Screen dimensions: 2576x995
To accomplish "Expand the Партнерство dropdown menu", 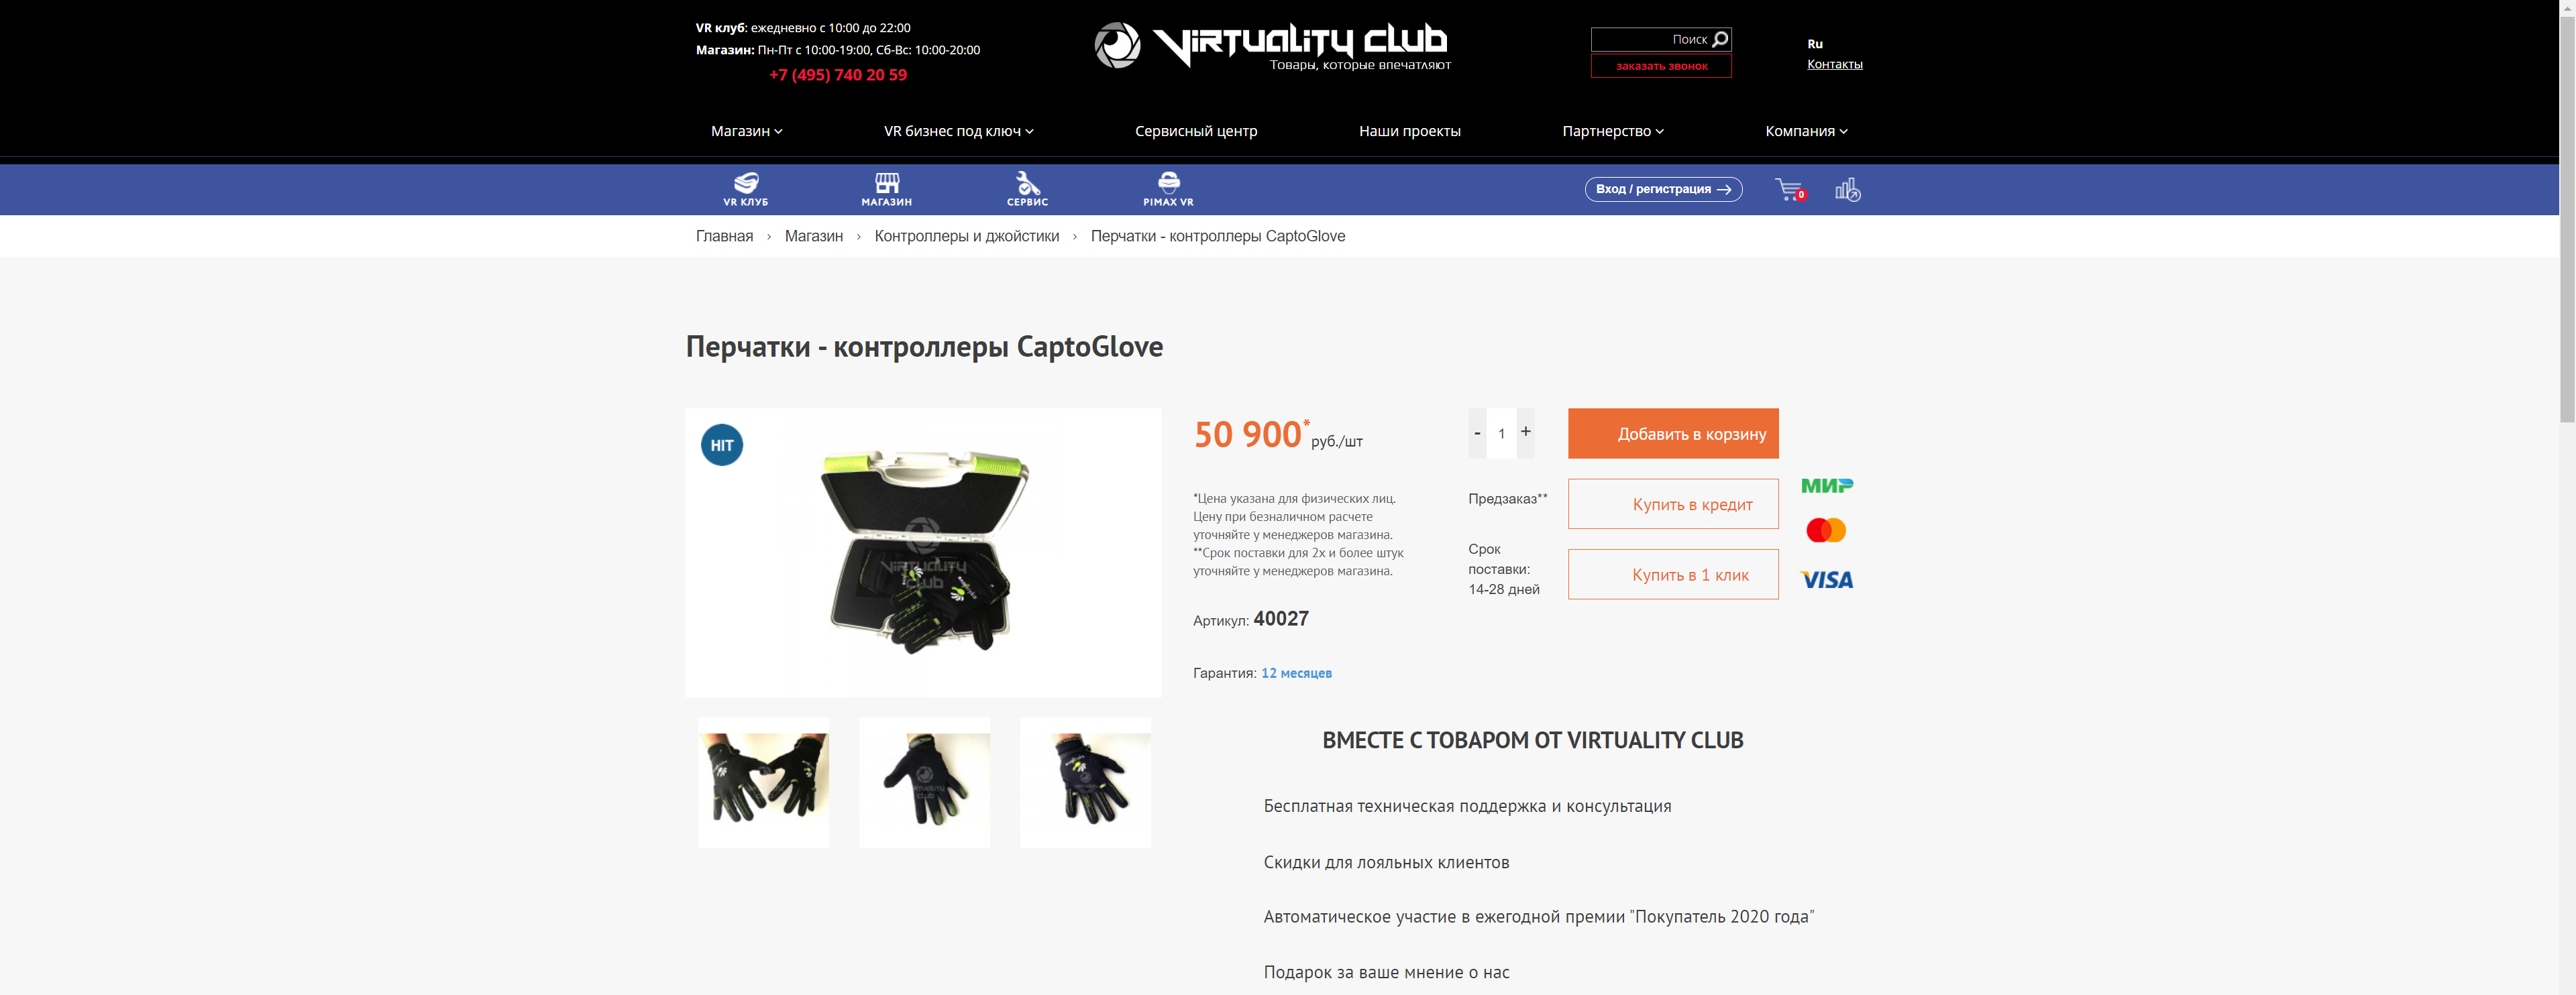I will pyautogui.click(x=1612, y=131).
